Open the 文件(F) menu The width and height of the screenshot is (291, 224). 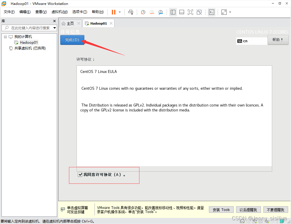tap(9, 12)
